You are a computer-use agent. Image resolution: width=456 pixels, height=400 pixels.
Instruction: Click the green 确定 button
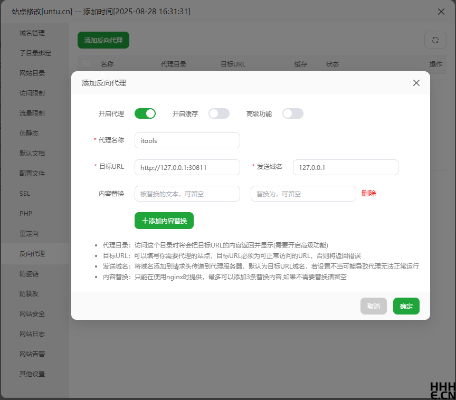click(406, 306)
